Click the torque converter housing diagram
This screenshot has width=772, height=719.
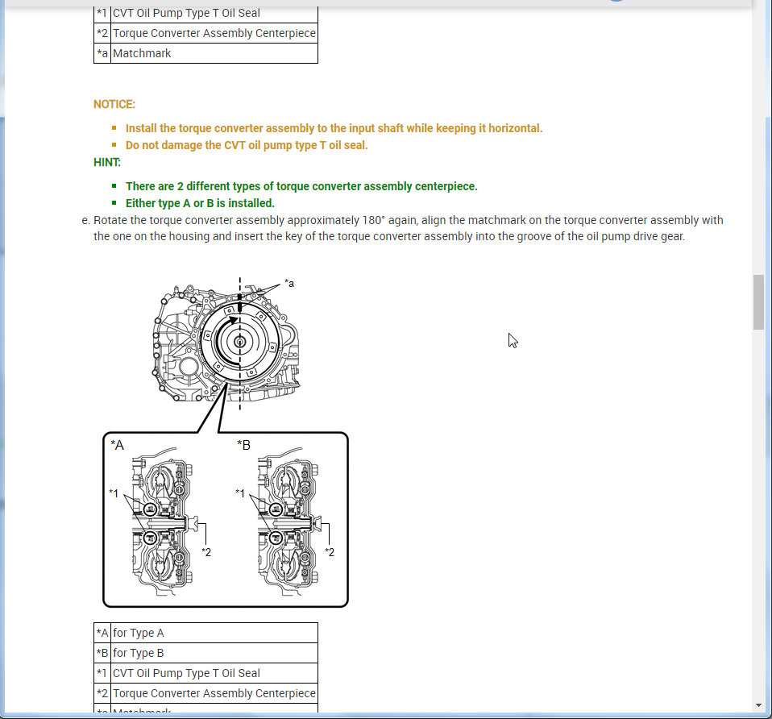pos(226,343)
